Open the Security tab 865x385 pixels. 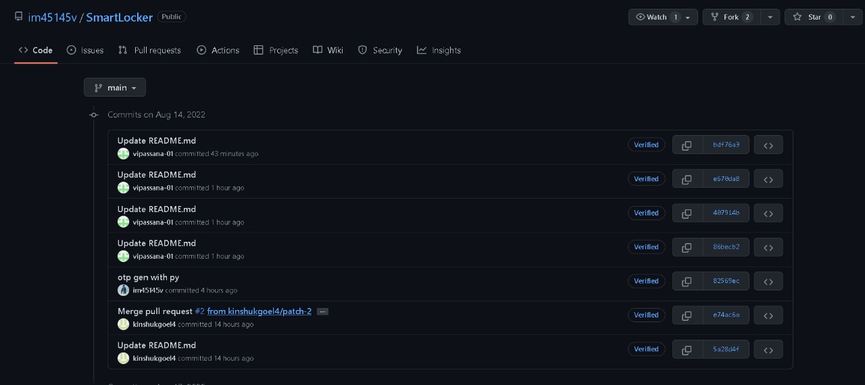pyautogui.click(x=380, y=50)
